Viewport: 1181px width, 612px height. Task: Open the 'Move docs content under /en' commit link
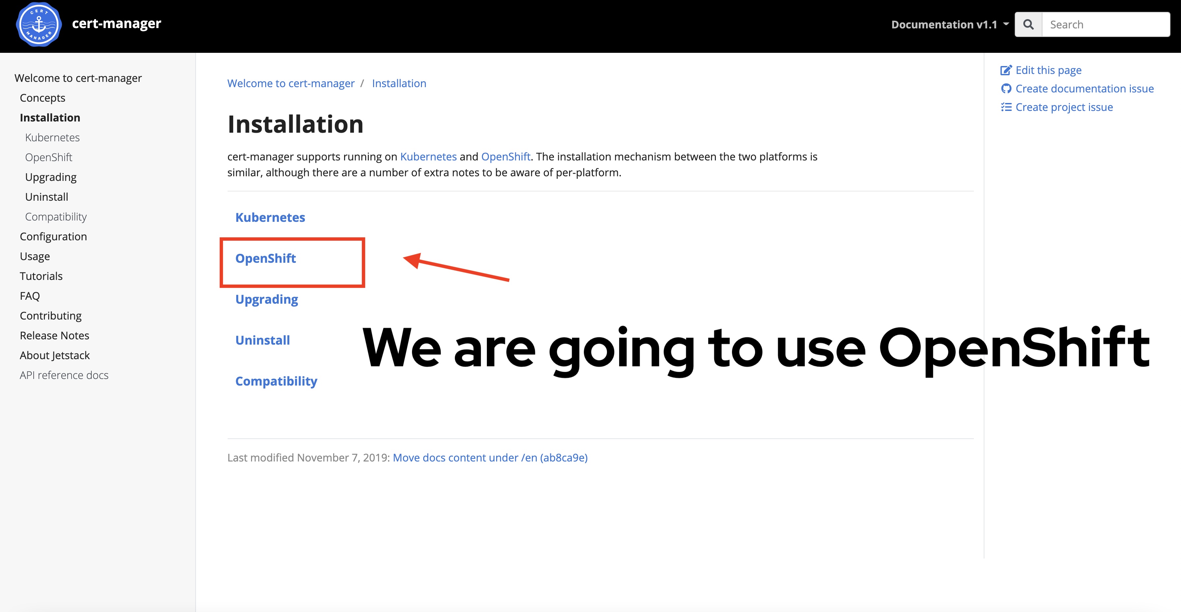pyautogui.click(x=490, y=458)
